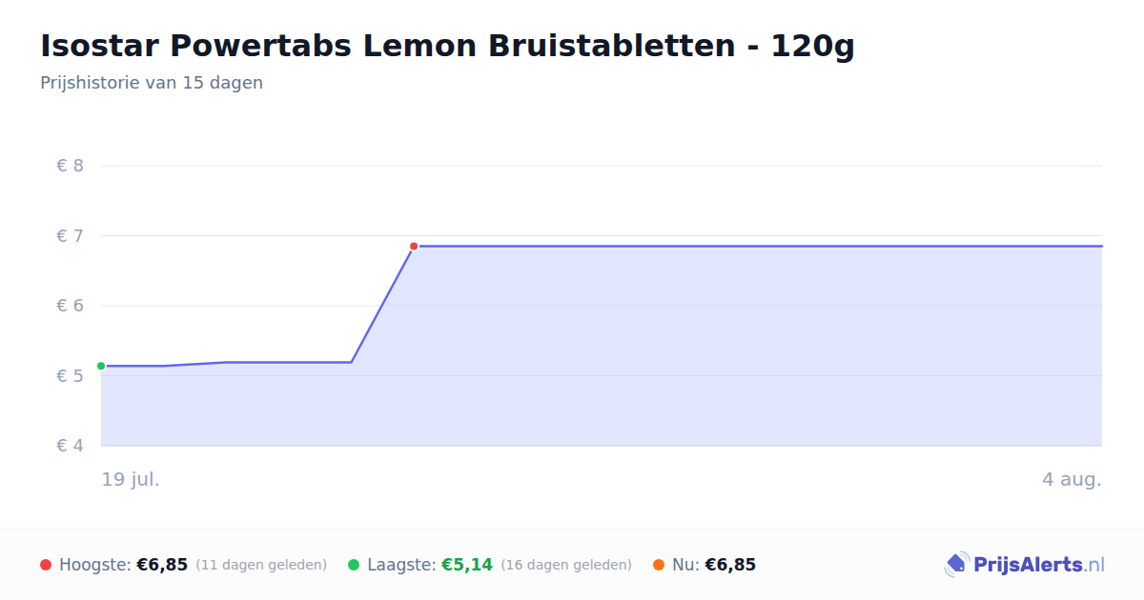Image resolution: width=1144 pixels, height=600 pixels.
Task: Click the green lowest-price dot at chart start
Action: click(x=101, y=366)
